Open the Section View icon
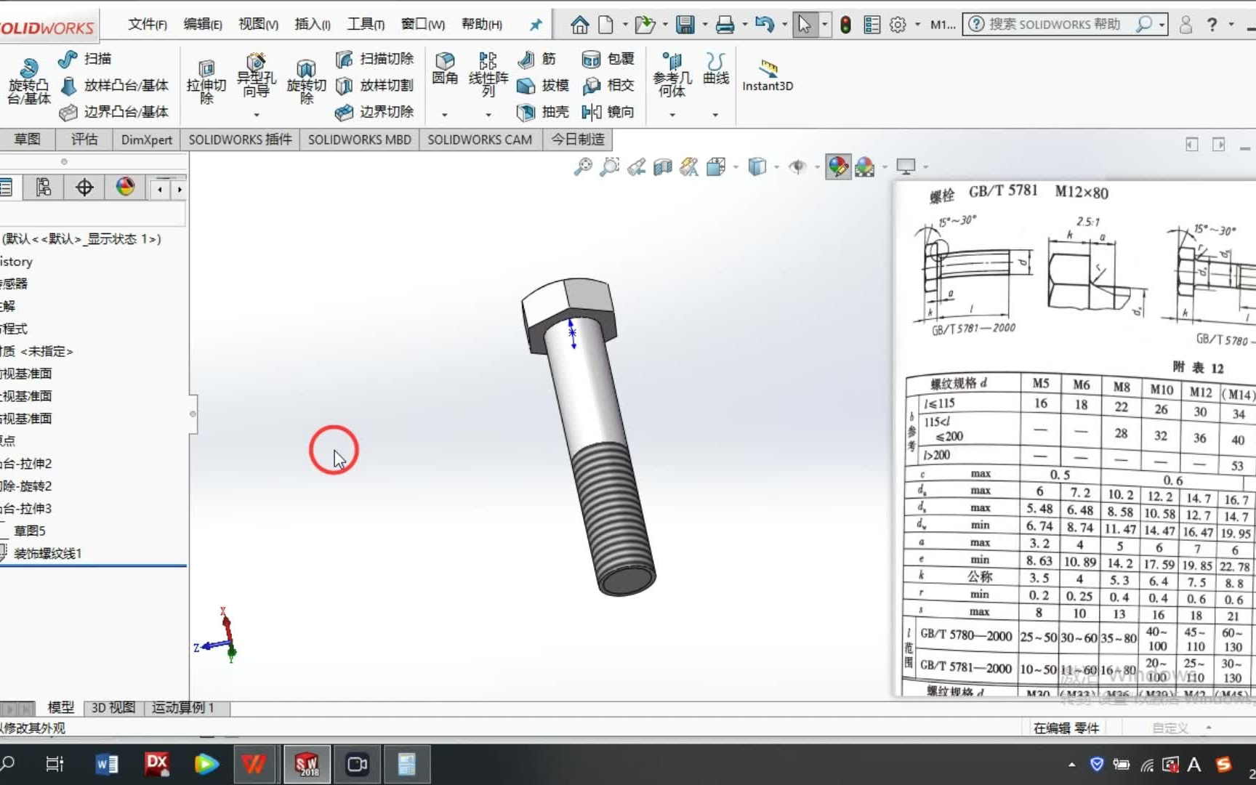Image resolution: width=1256 pixels, height=785 pixels. 662,167
